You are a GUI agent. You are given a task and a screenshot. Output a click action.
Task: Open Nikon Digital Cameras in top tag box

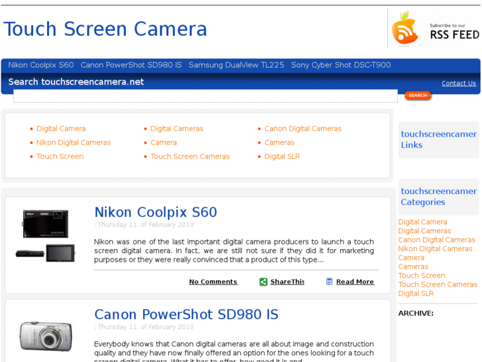pos(74,143)
